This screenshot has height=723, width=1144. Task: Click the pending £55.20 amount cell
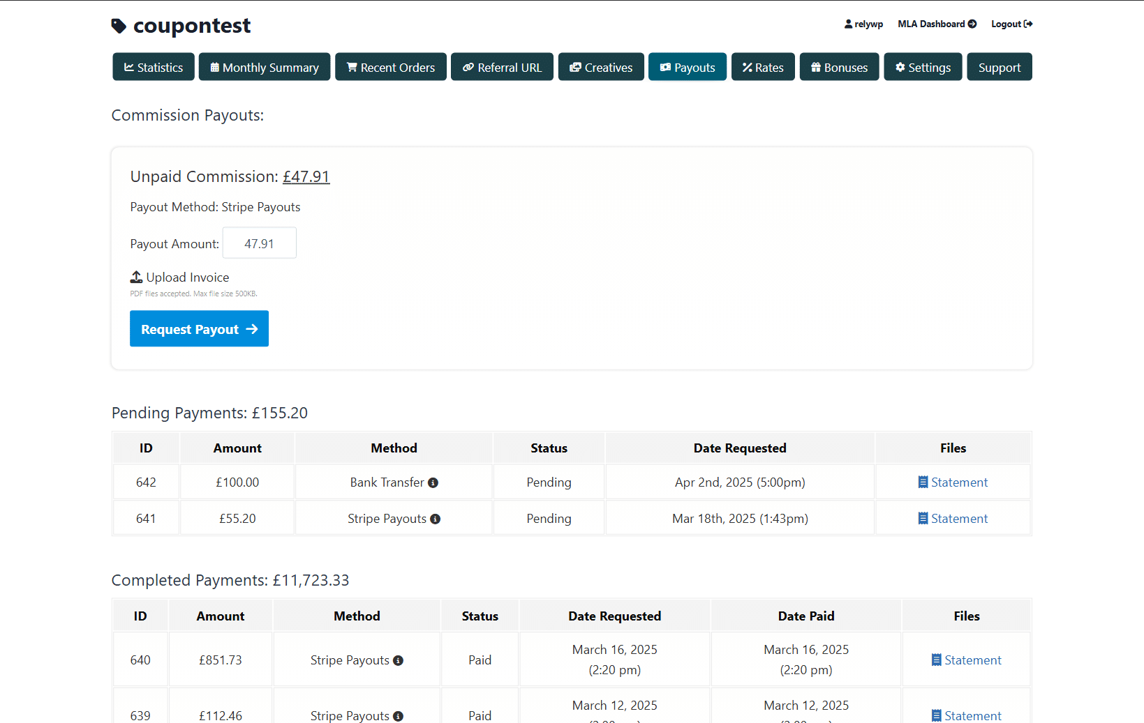click(x=237, y=519)
